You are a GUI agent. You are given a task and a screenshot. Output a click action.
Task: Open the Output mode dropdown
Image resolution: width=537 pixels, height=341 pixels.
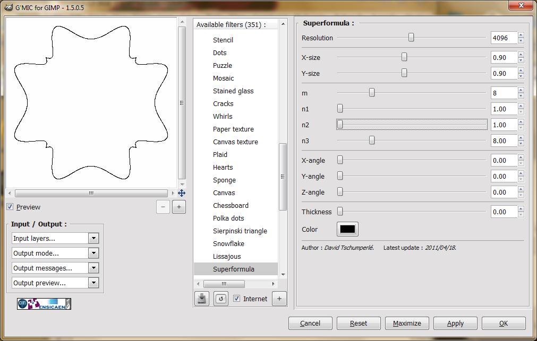55,253
